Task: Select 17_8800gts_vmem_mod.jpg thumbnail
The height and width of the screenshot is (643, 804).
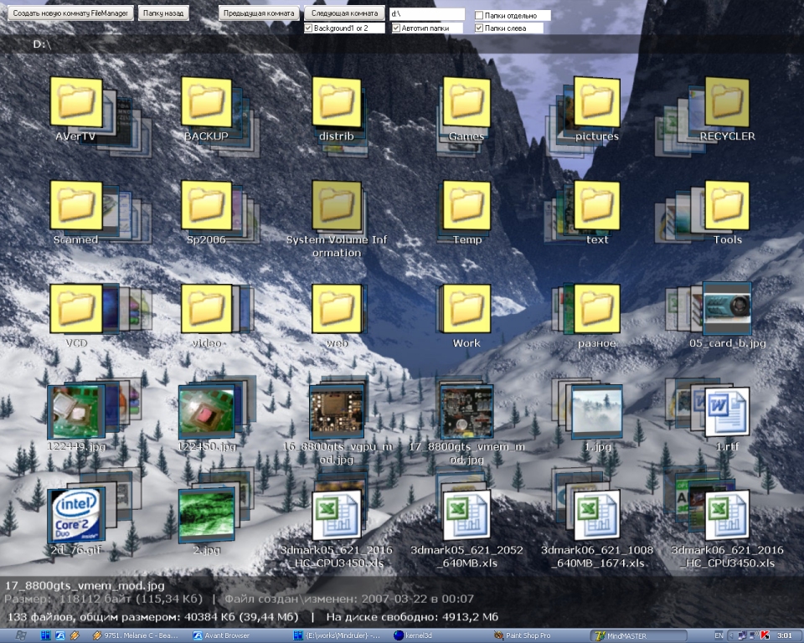Action: tap(466, 412)
